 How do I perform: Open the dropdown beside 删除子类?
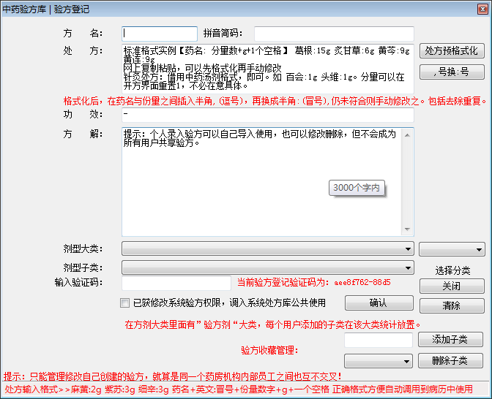379,361
